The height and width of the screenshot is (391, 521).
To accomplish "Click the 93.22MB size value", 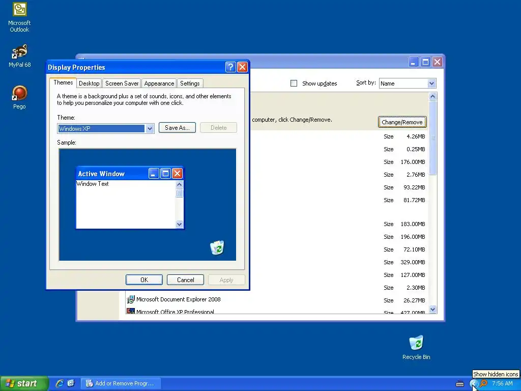I will 414,187.
